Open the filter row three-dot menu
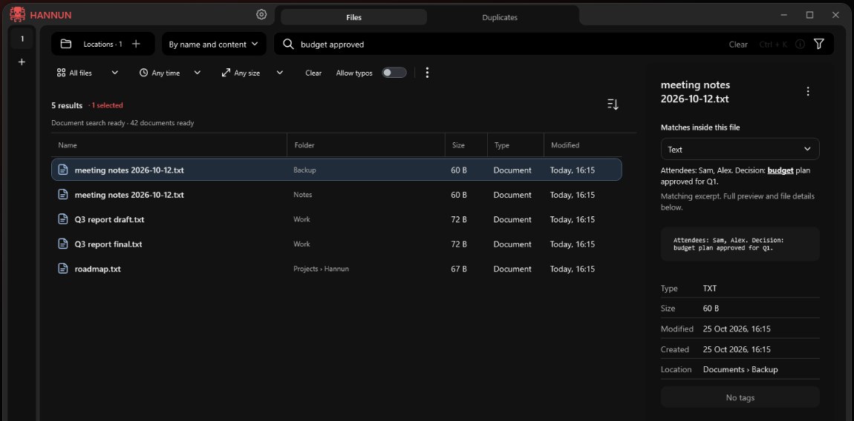Image resolution: width=854 pixels, height=421 pixels. 427,73
